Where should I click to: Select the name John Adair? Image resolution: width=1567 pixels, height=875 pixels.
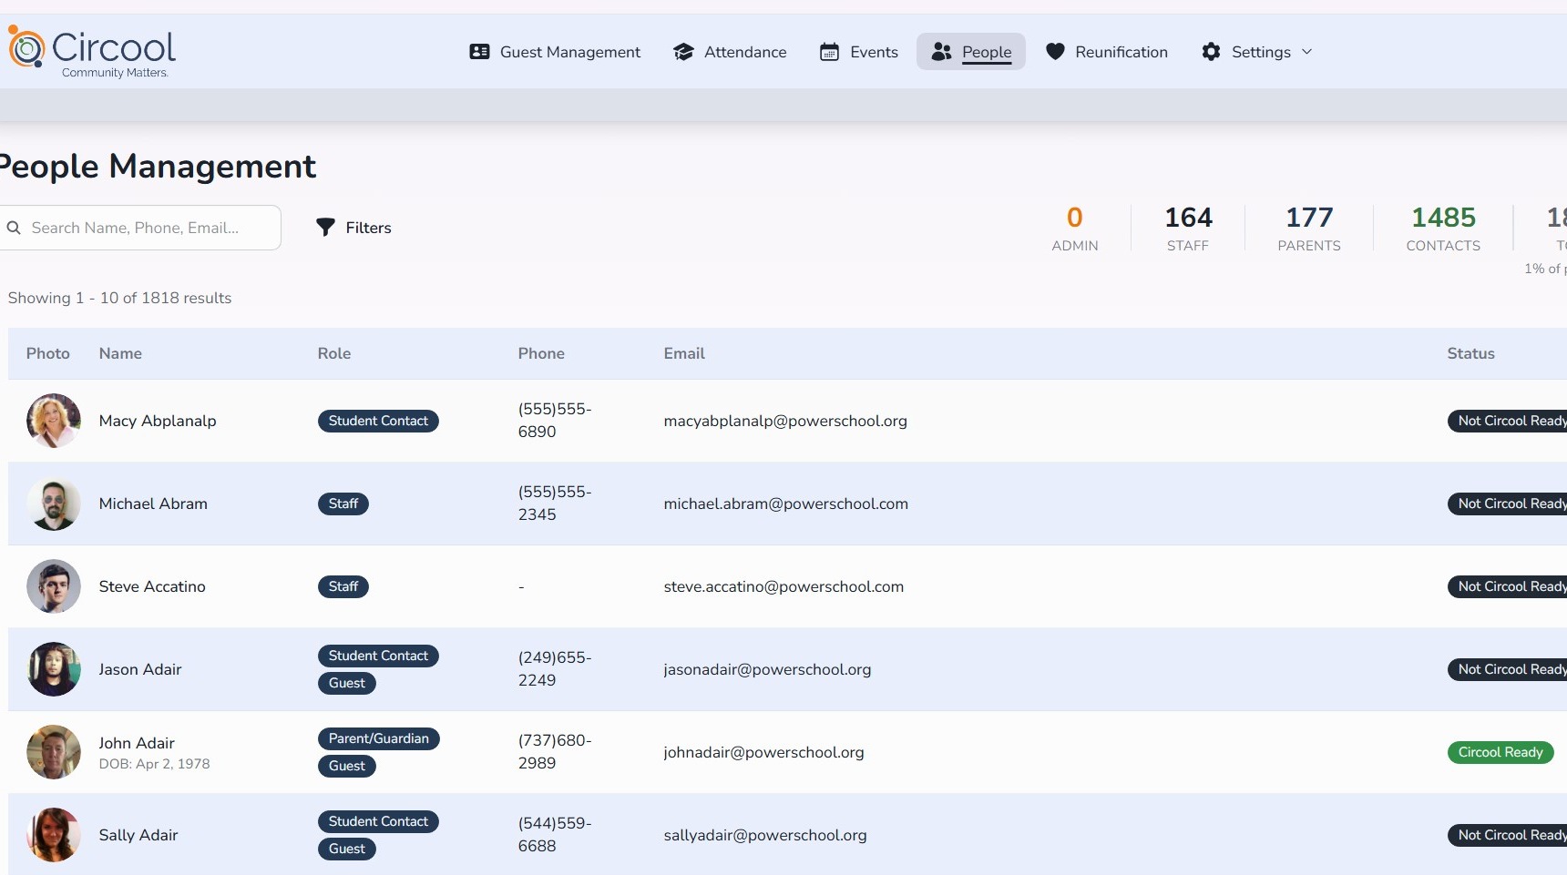click(137, 743)
